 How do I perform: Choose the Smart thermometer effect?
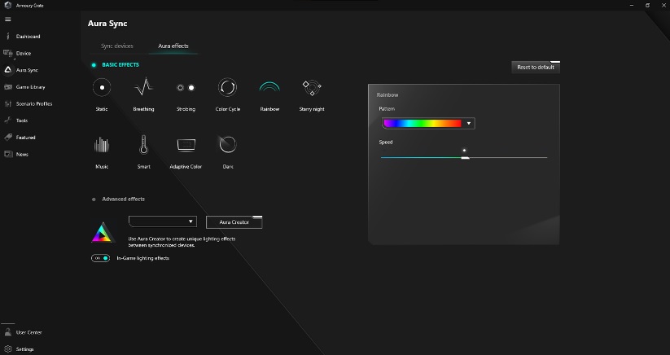[x=143, y=145]
